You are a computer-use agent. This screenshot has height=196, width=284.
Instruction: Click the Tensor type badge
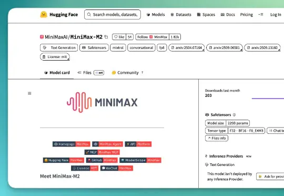click(235, 131)
